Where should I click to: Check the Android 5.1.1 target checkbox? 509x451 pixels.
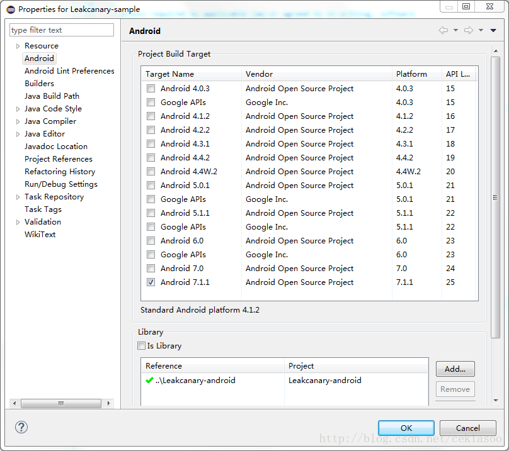[x=151, y=213]
